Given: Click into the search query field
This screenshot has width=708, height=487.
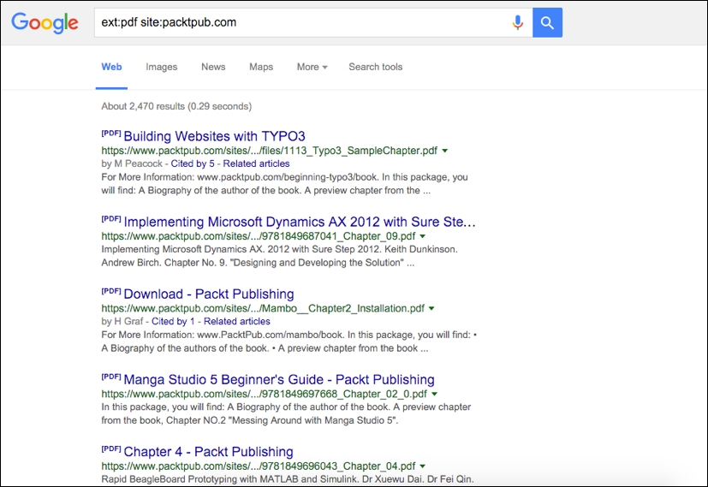Looking at the screenshot, I should [300, 22].
